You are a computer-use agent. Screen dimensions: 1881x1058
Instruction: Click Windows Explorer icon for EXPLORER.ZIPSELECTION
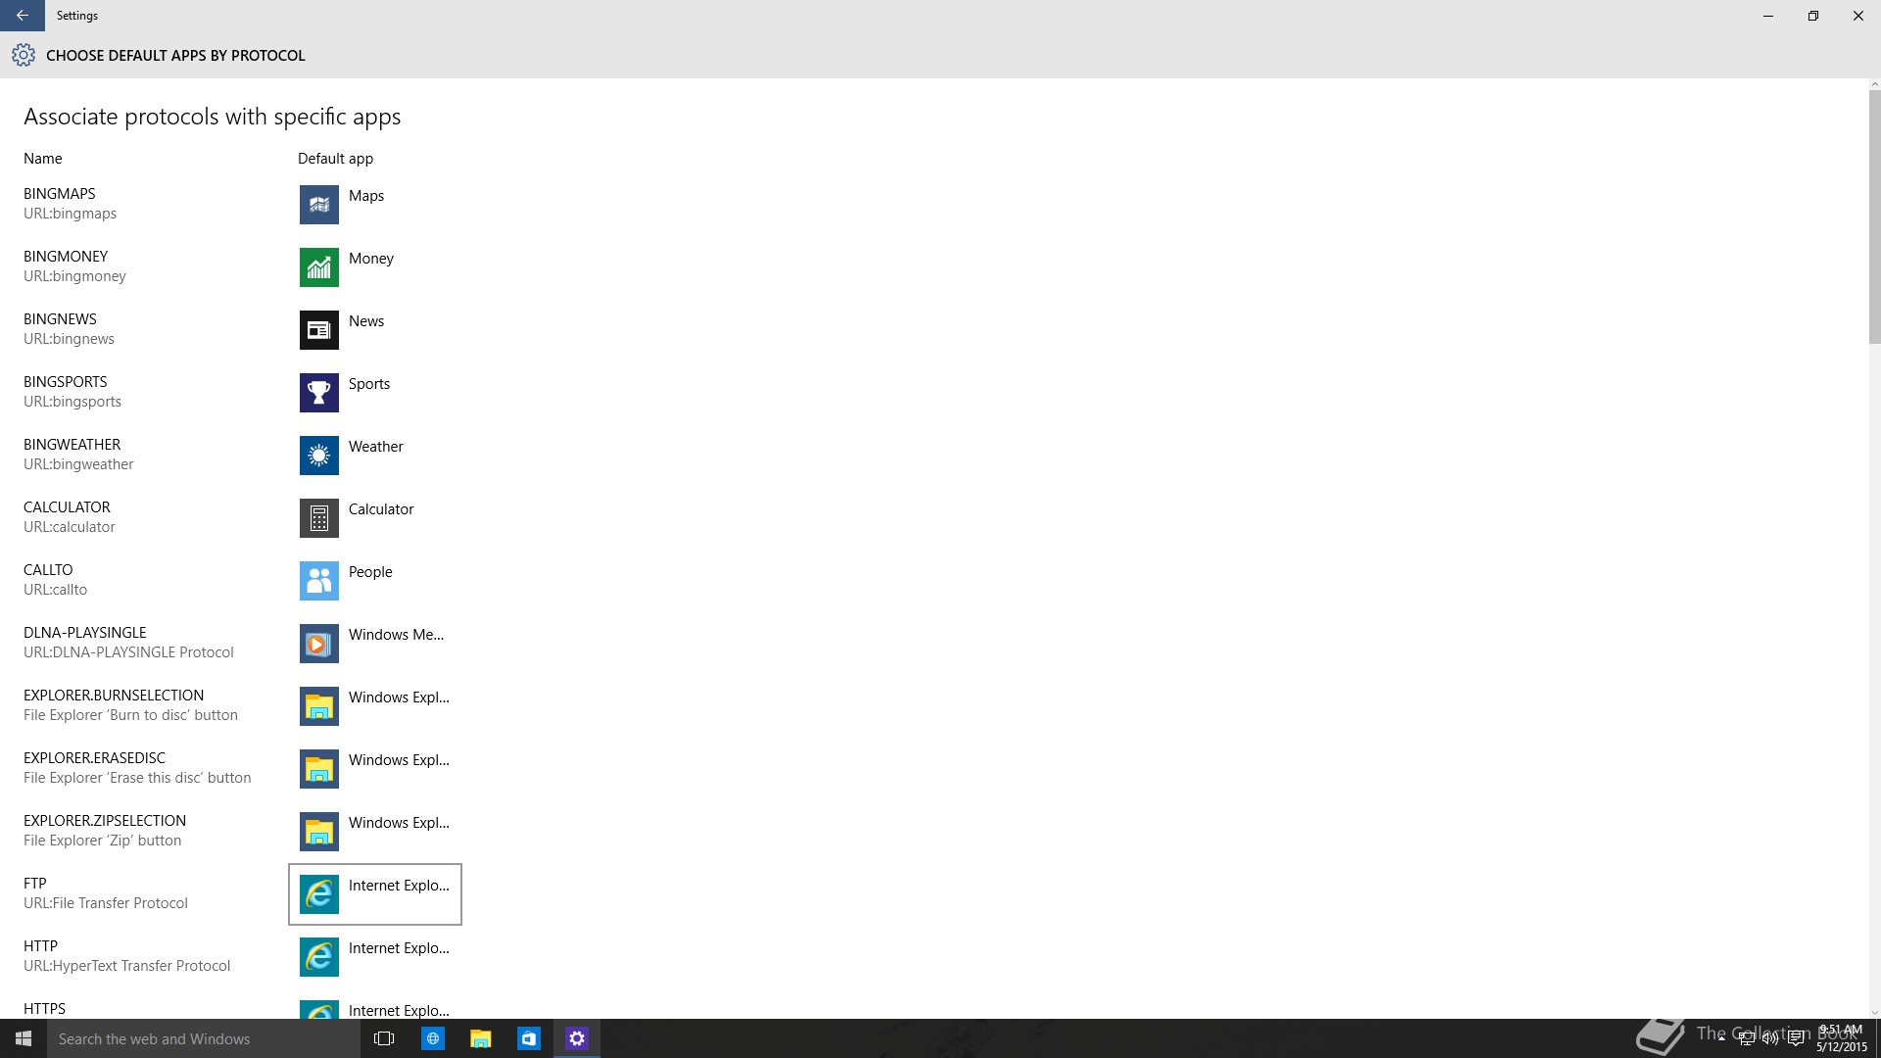pyautogui.click(x=318, y=832)
